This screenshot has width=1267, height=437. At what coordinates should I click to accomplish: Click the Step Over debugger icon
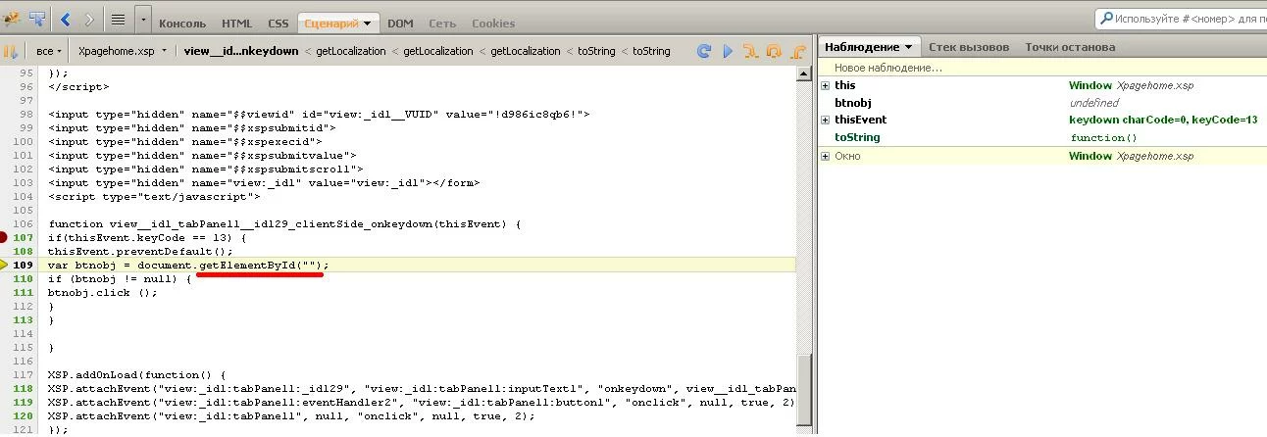pyautogui.click(x=774, y=51)
